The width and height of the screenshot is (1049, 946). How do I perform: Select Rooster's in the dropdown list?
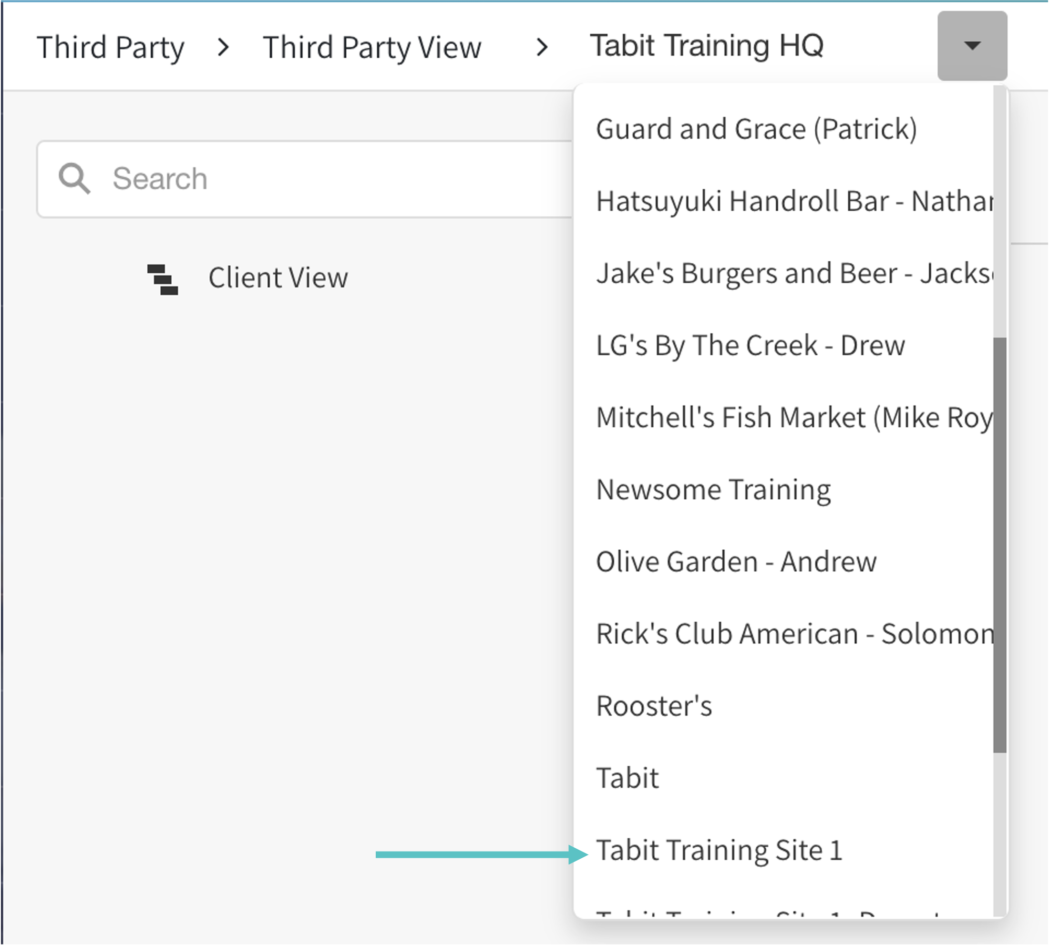pos(653,706)
